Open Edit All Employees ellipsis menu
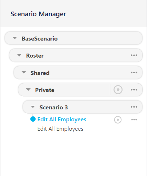Viewport: 147px width, 176px height. coord(134,120)
